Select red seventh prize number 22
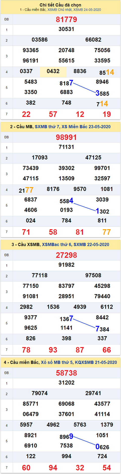This screenshot has height=474, width=121. pos(26,114)
